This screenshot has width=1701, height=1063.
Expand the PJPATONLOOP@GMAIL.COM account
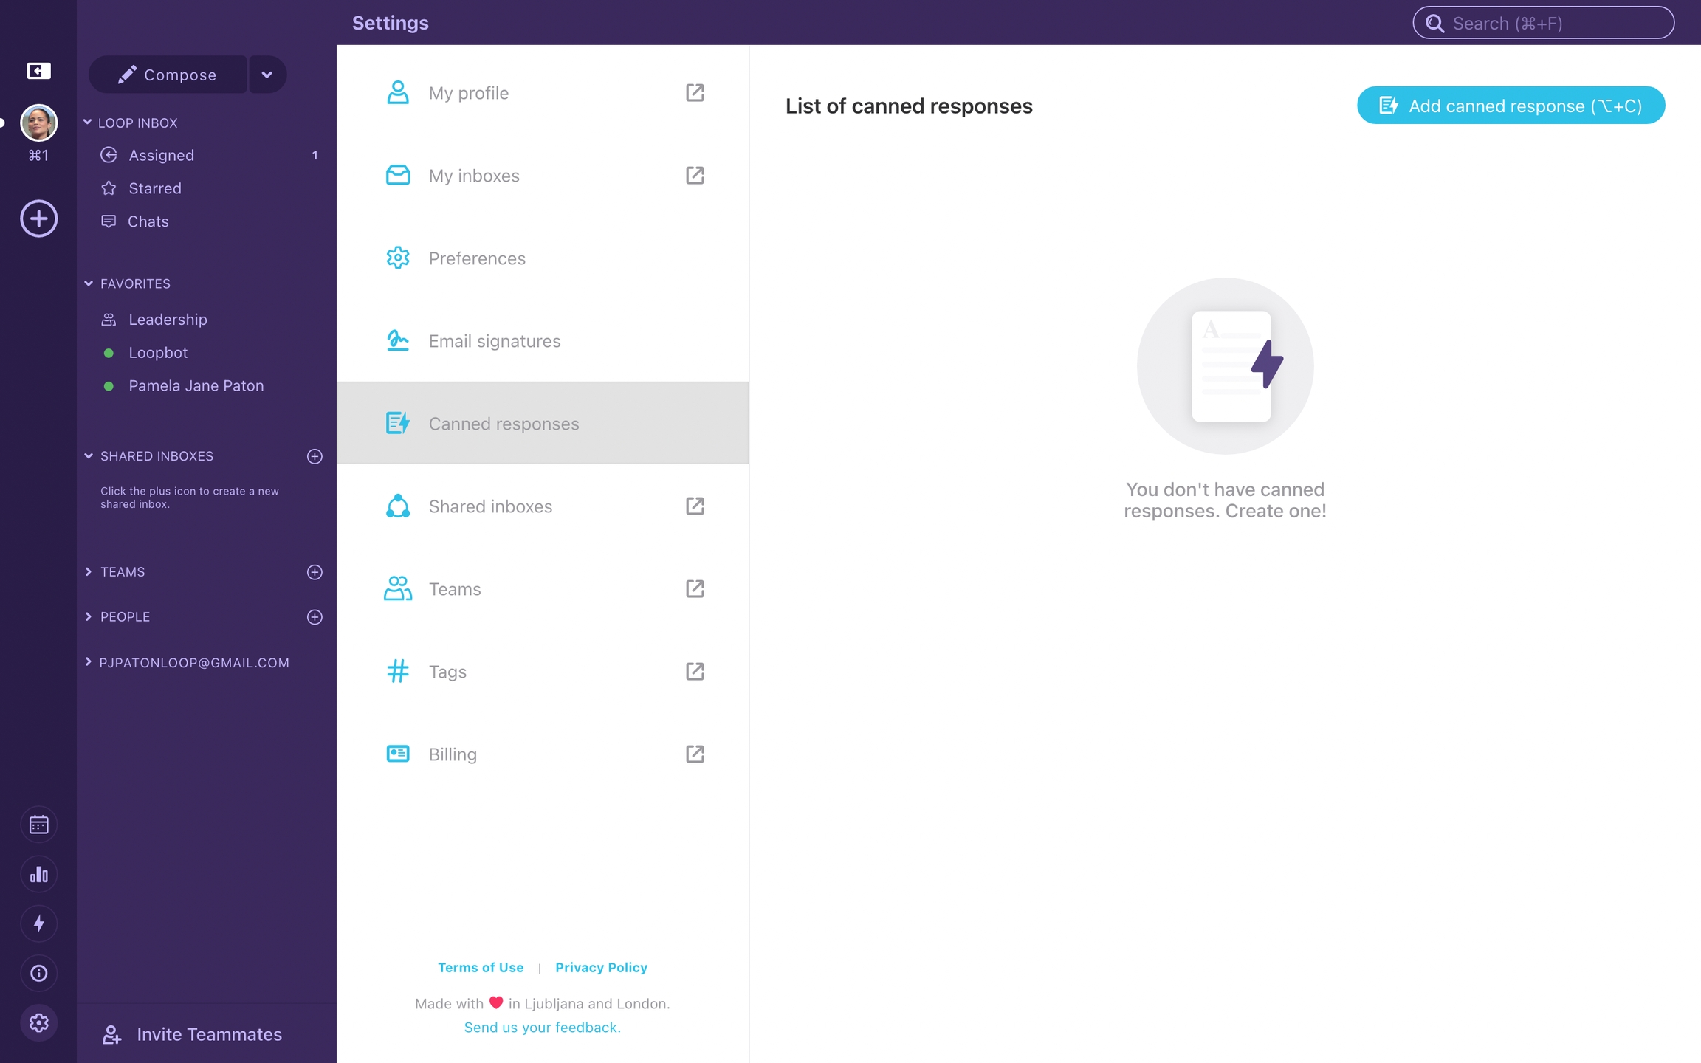[x=89, y=662]
